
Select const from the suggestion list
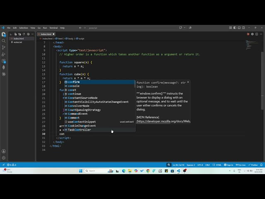click(x=100, y=90)
